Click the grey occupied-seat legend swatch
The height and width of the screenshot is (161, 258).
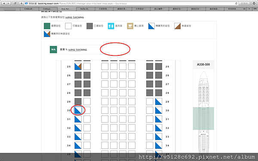point(90,26)
